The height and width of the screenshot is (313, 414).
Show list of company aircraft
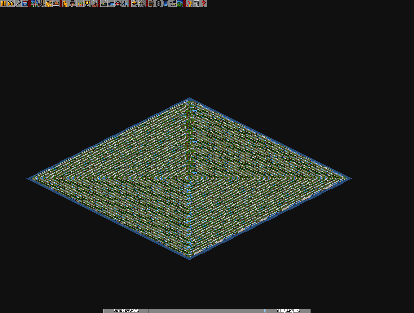click(x=125, y=4)
